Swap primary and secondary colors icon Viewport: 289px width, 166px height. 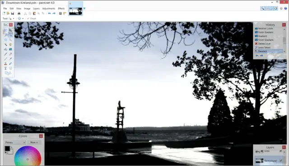11,148
